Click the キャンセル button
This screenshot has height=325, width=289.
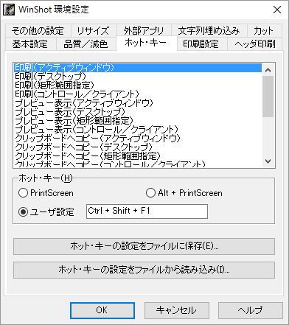coord(177,310)
